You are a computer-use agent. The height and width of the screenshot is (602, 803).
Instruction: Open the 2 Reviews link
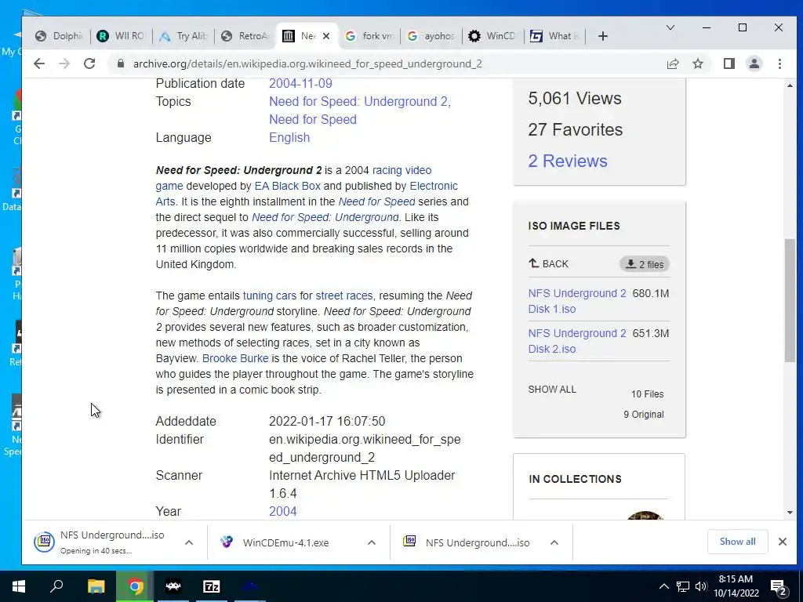coord(568,161)
